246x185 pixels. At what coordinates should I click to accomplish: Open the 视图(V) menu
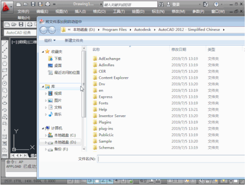tap(62, 11)
